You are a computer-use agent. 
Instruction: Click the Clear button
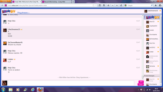[x=141, y=84]
